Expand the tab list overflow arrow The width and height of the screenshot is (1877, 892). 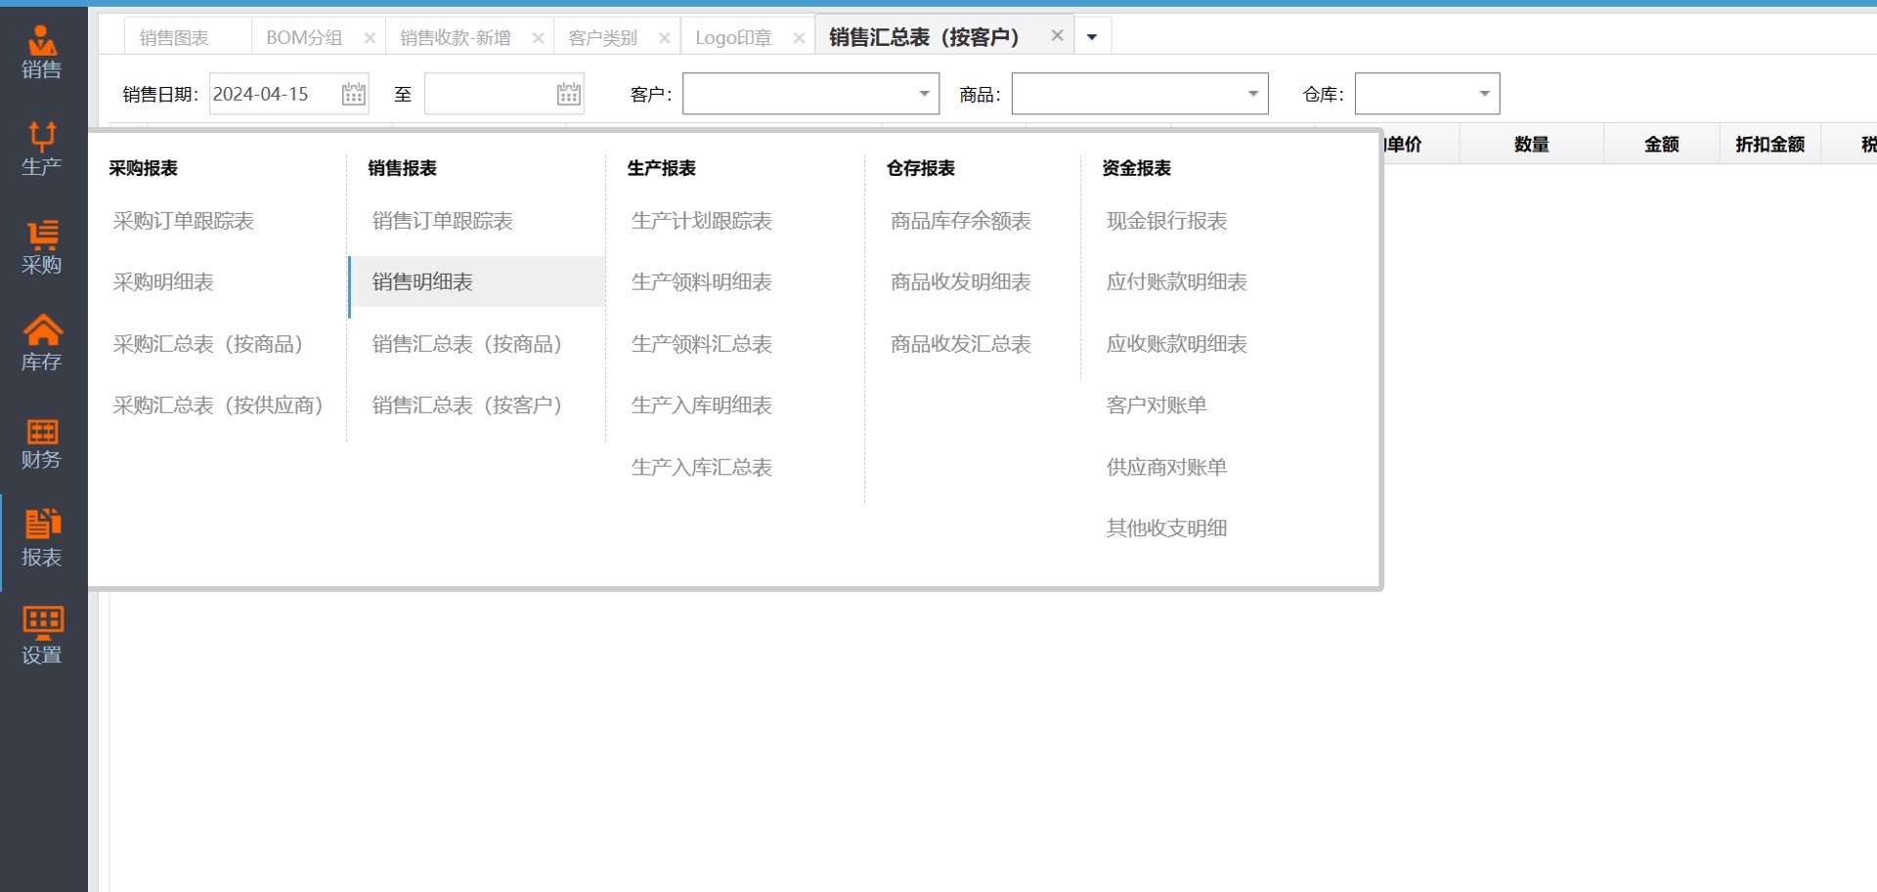point(1092,37)
